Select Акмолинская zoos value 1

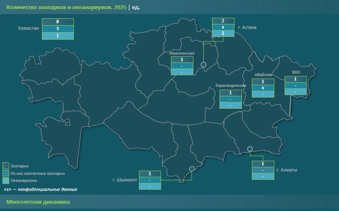pyautogui.click(x=182, y=60)
